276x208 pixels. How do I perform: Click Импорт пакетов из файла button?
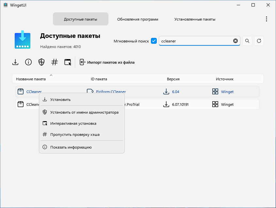pos(107,62)
